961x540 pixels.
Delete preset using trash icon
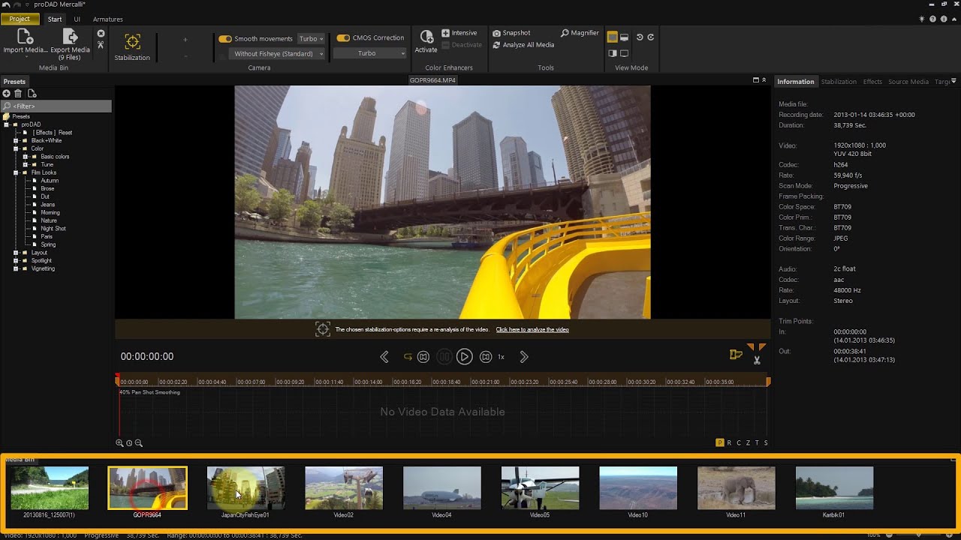click(18, 94)
